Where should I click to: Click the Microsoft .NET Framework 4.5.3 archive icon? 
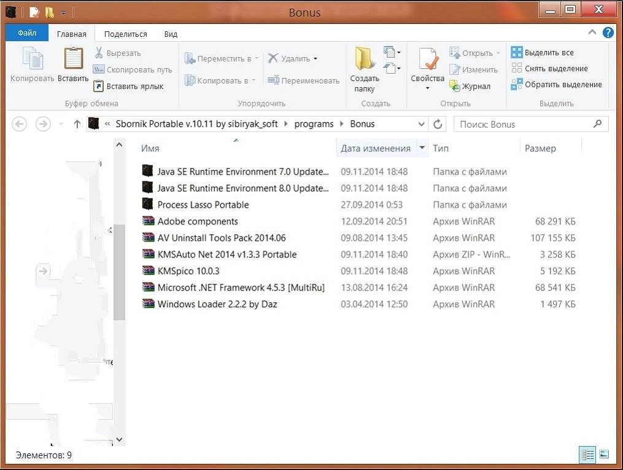pos(148,287)
